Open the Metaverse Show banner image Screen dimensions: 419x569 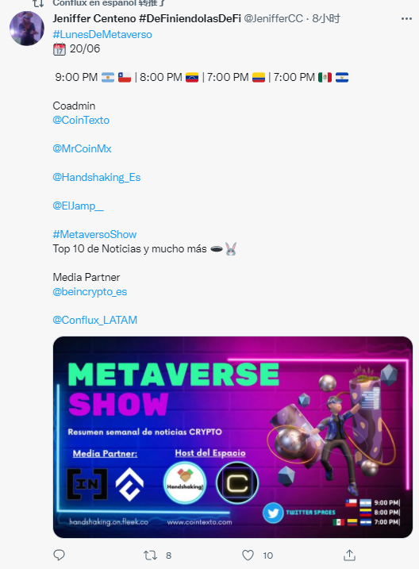pyautogui.click(x=233, y=437)
